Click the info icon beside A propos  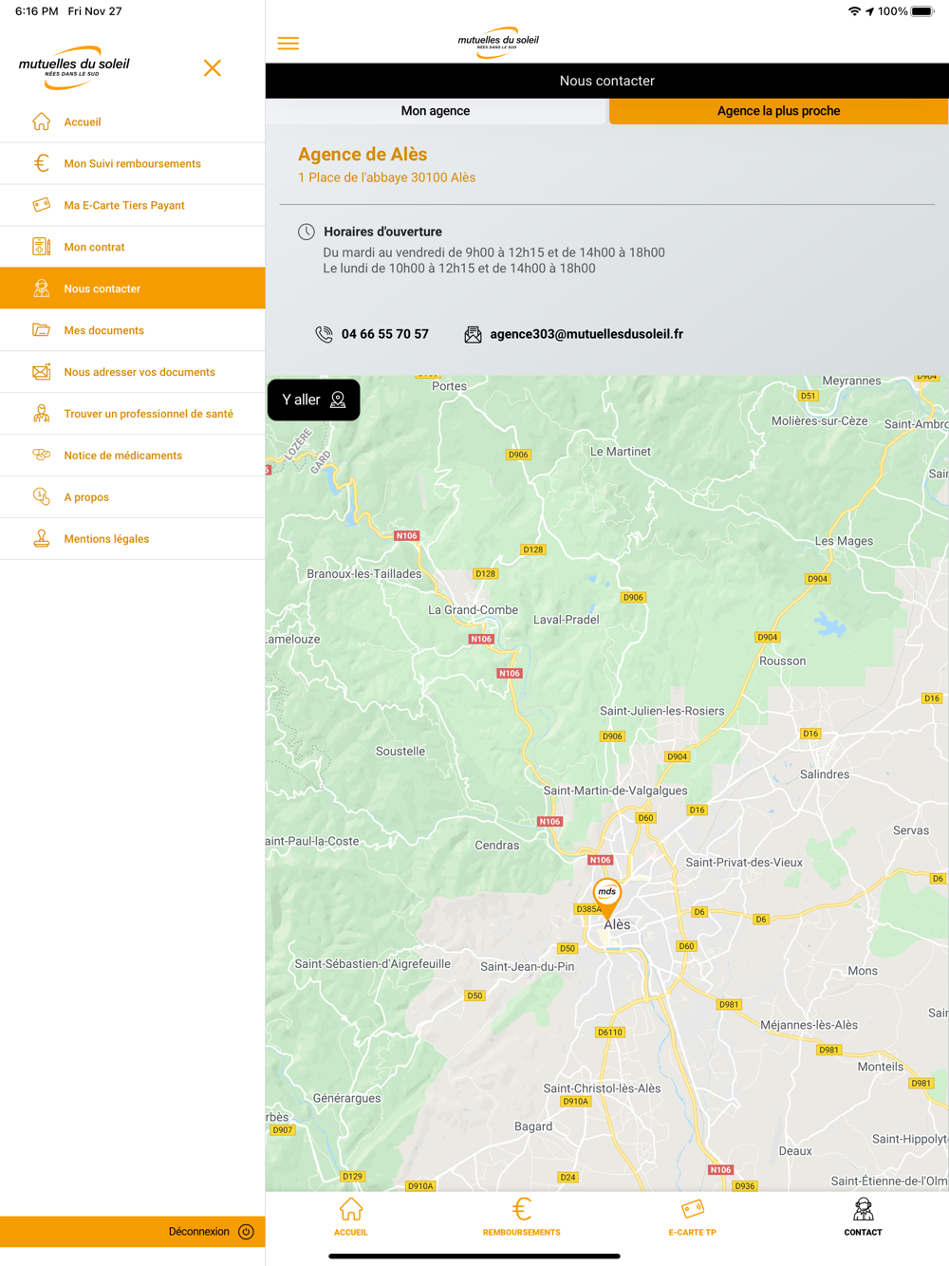click(x=41, y=496)
